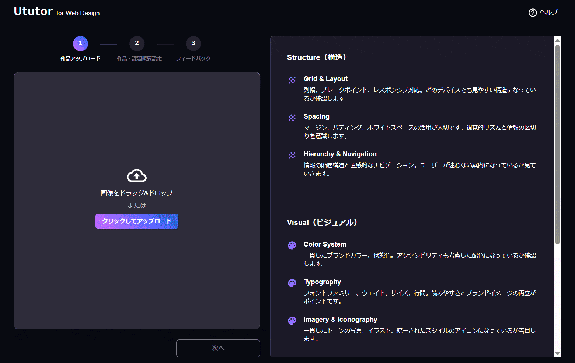Screen dimensions: 575x363
Task: Click the scrollbar down arrow
Action: [x=557, y=353]
